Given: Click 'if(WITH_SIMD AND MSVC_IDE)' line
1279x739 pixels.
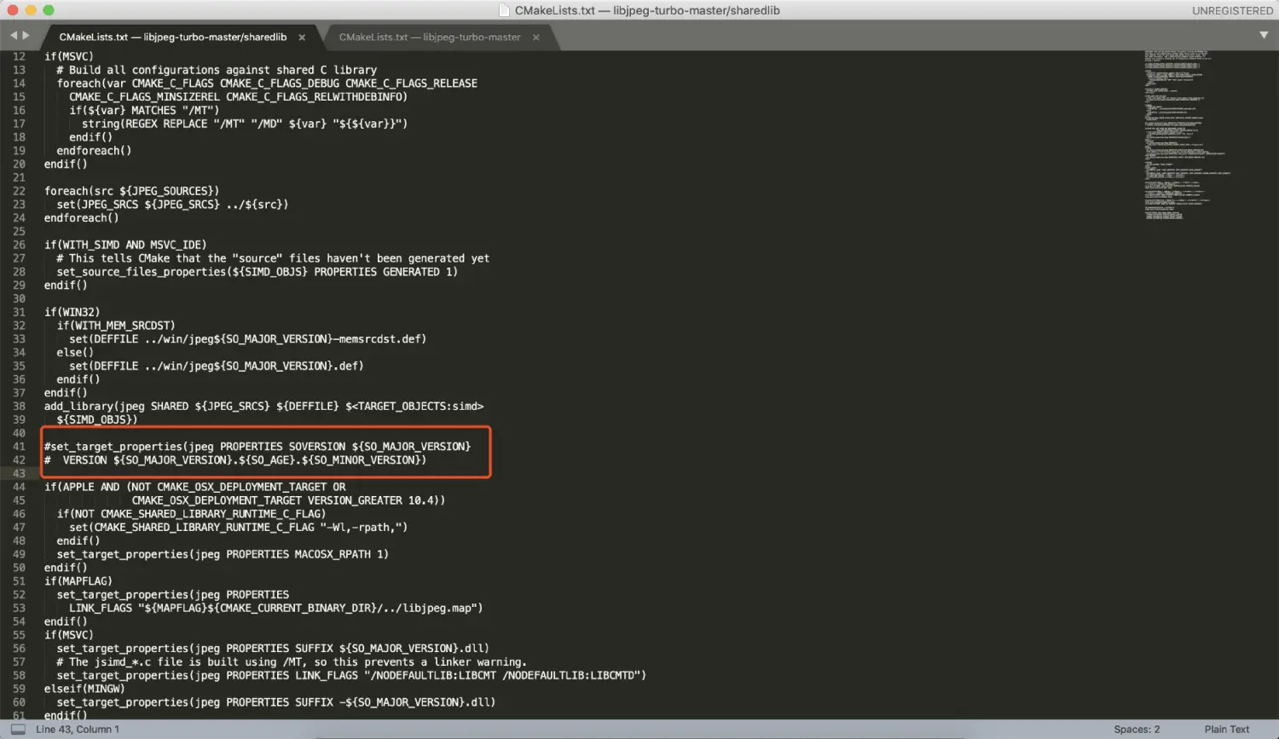Looking at the screenshot, I should pyautogui.click(x=125, y=245).
